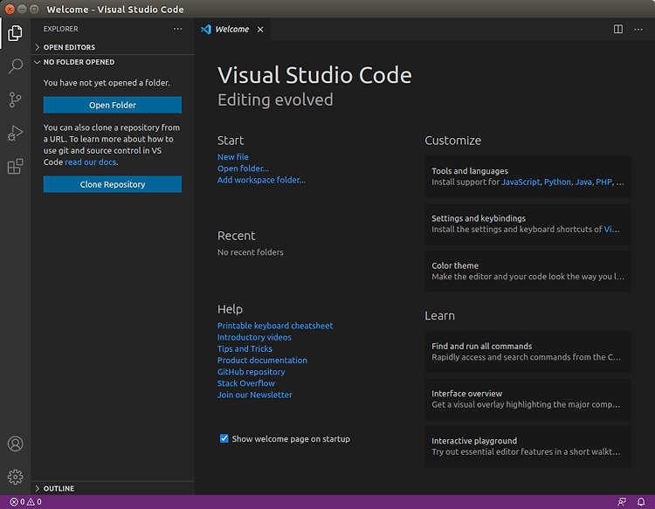Image resolution: width=655 pixels, height=509 pixels.
Task: Select the Welcome tab
Action: [232, 29]
